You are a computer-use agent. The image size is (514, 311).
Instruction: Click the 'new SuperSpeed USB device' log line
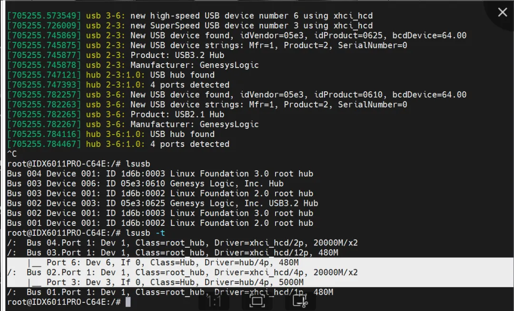coord(190,26)
